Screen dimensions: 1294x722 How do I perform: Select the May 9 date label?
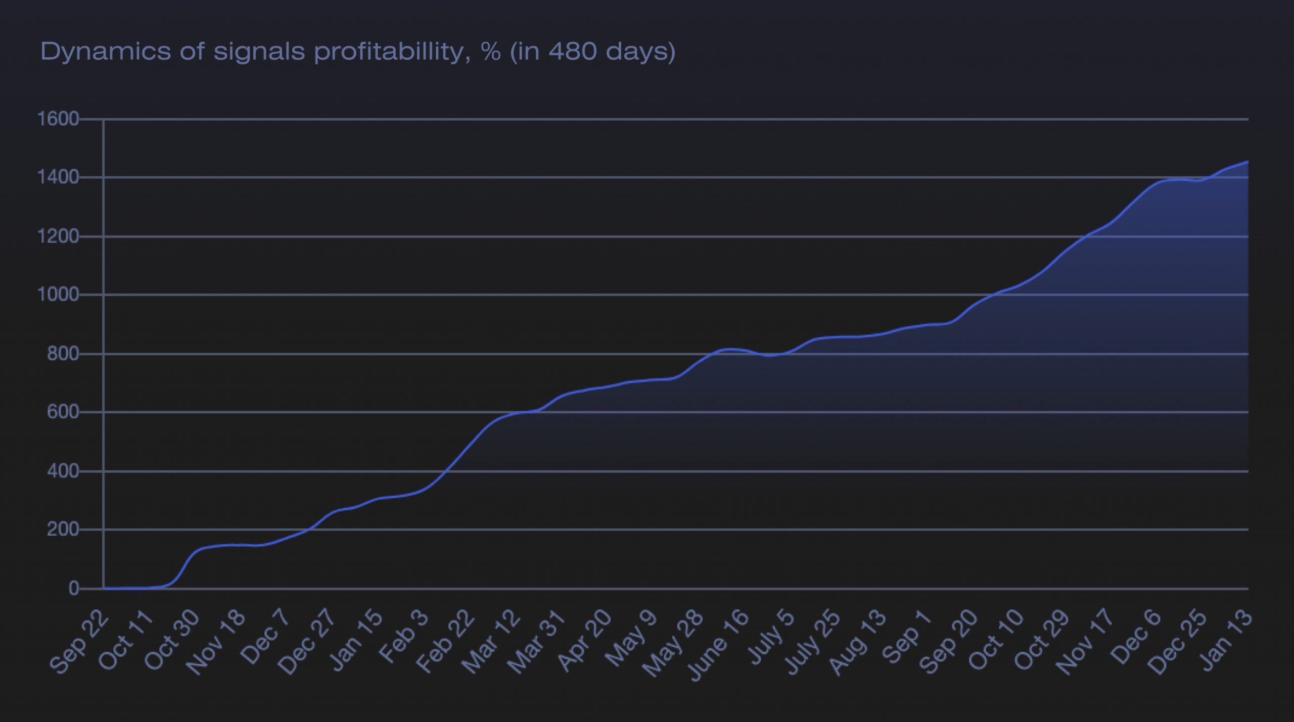[x=631, y=638]
